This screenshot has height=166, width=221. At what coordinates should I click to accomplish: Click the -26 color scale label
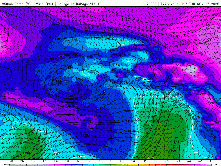(x=21, y=161)
